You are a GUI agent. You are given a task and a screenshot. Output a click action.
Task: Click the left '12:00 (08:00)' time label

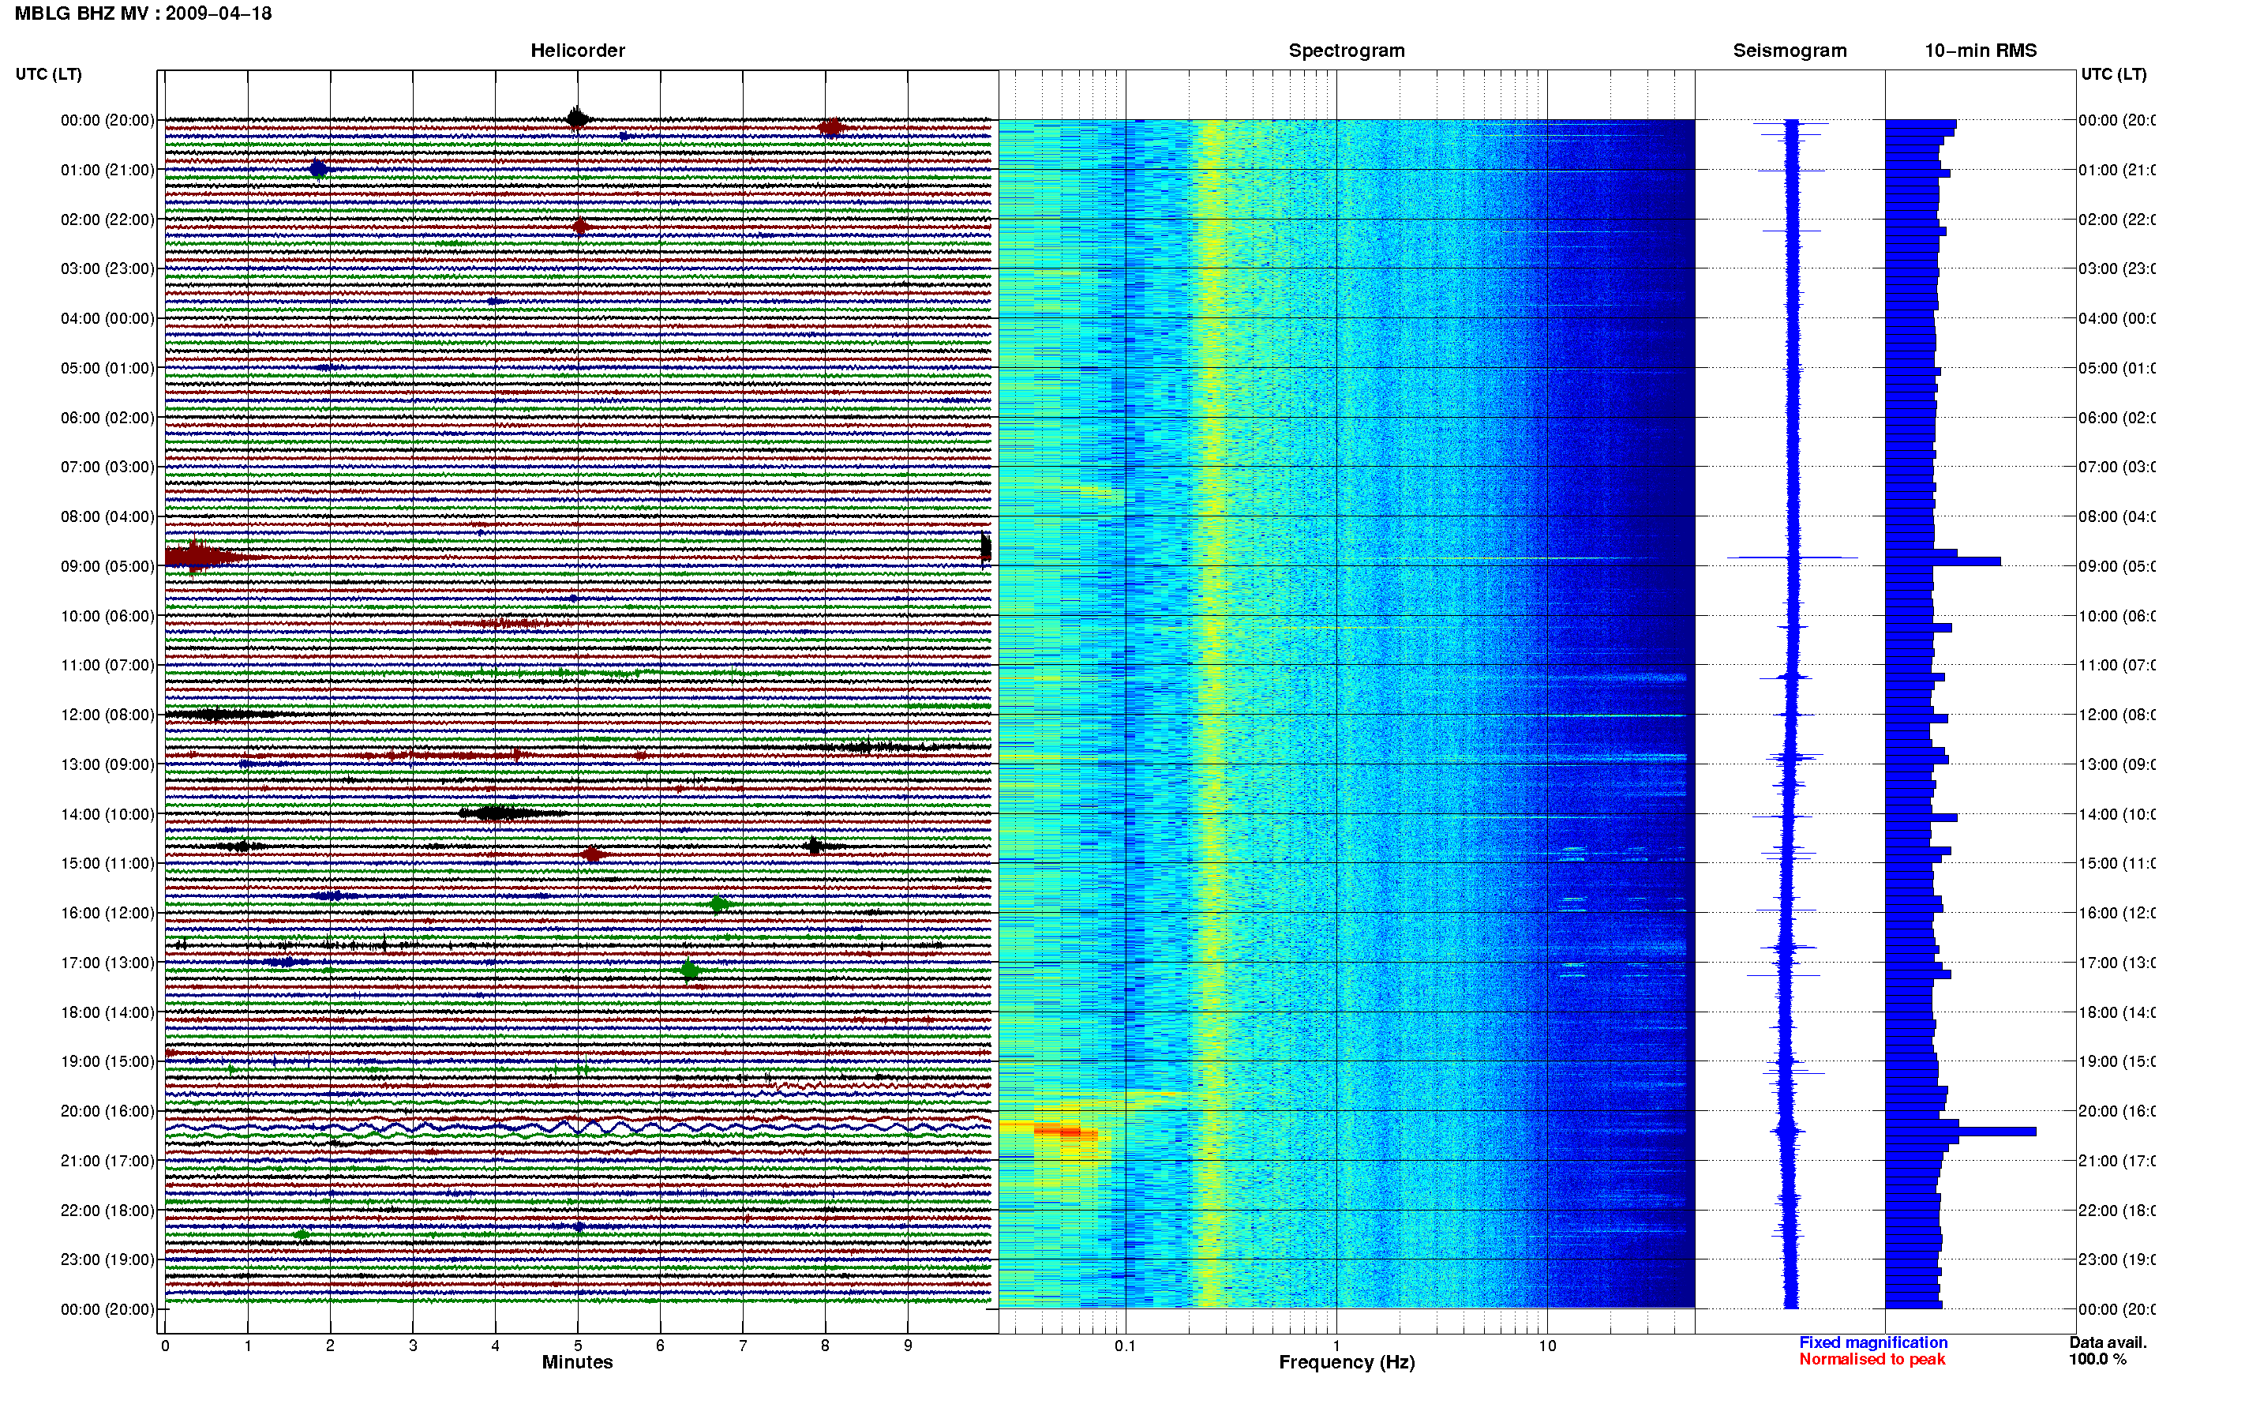(x=107, y=715)
